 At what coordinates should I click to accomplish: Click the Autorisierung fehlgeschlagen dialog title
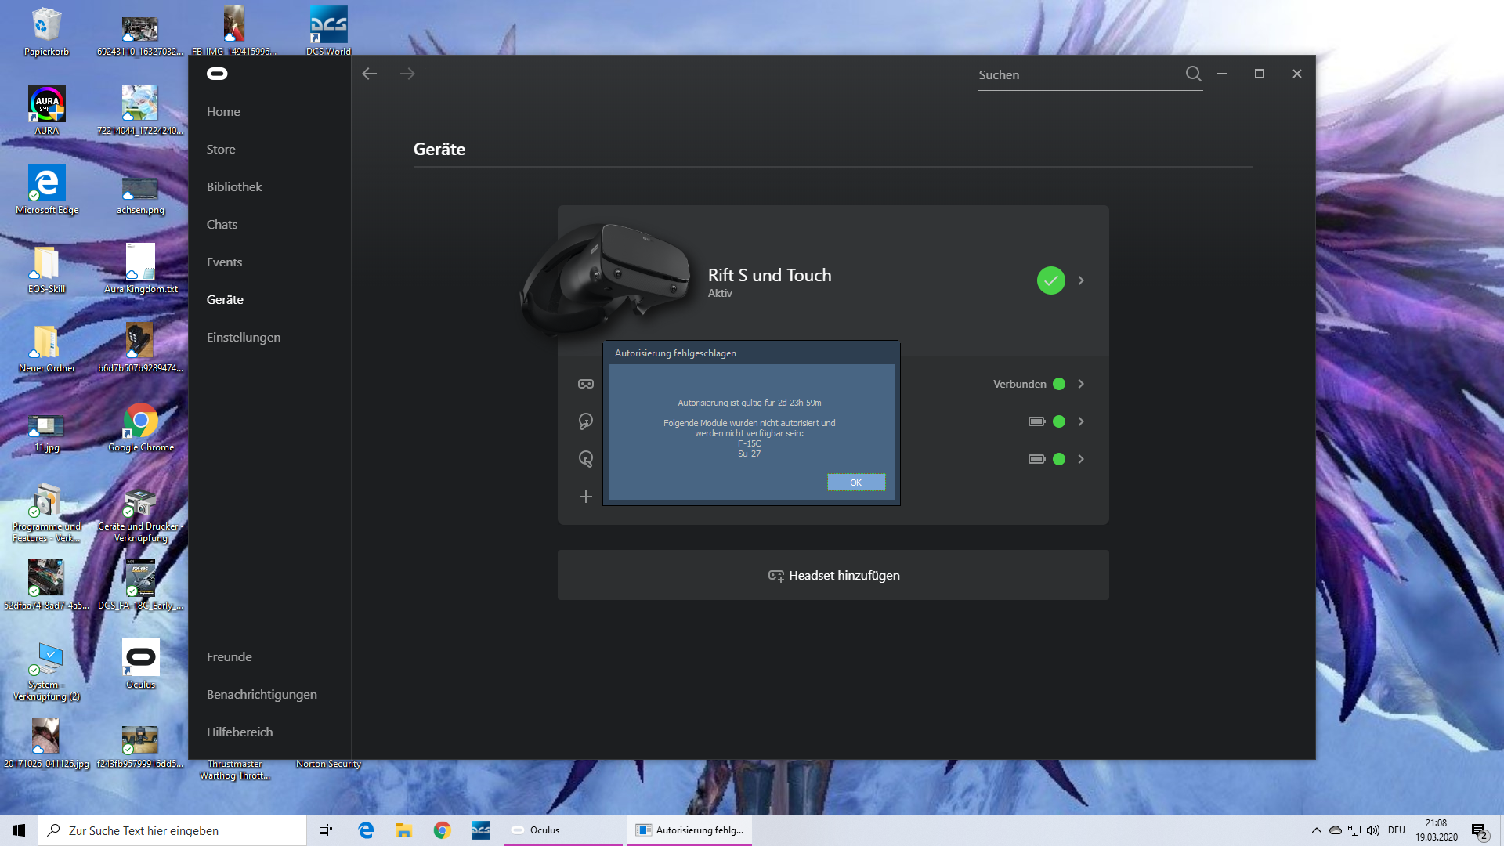(675, 353)
